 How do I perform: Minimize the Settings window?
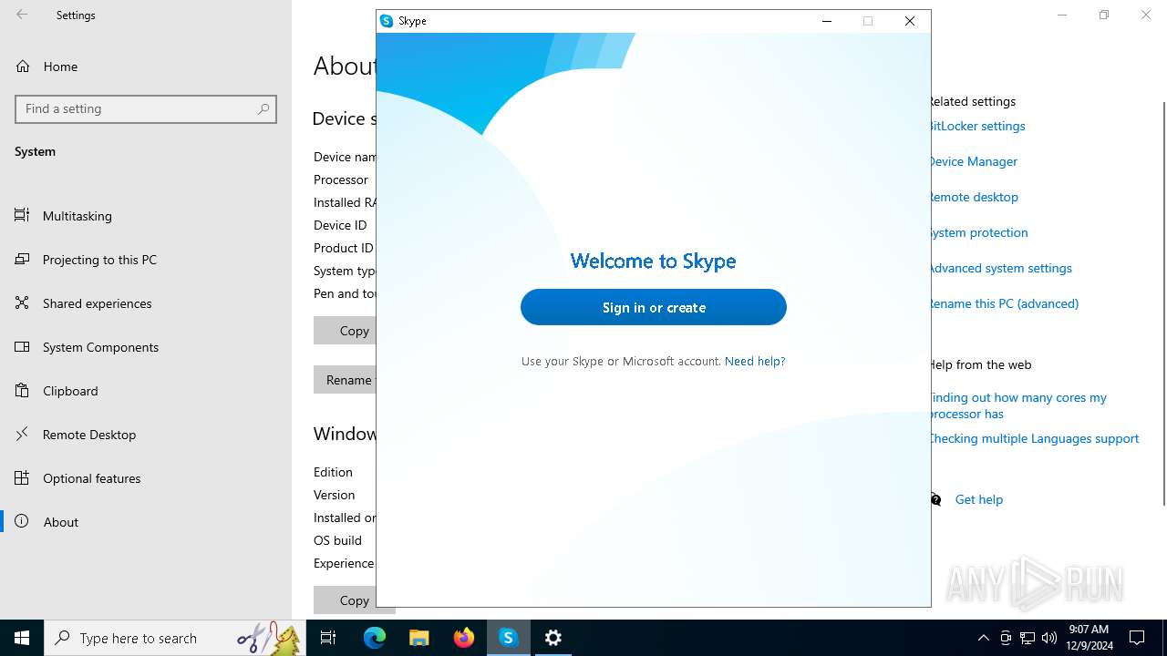click(1062, 15)
